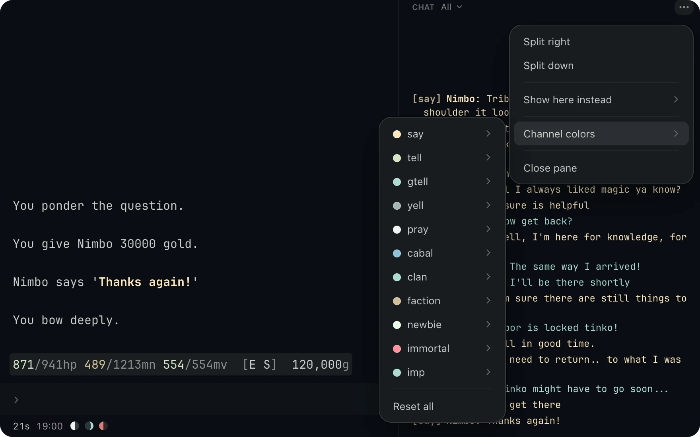Screen dimensions: 700x437
Task: Click the faction channel tan swatch
Action: tap(397, 301)
